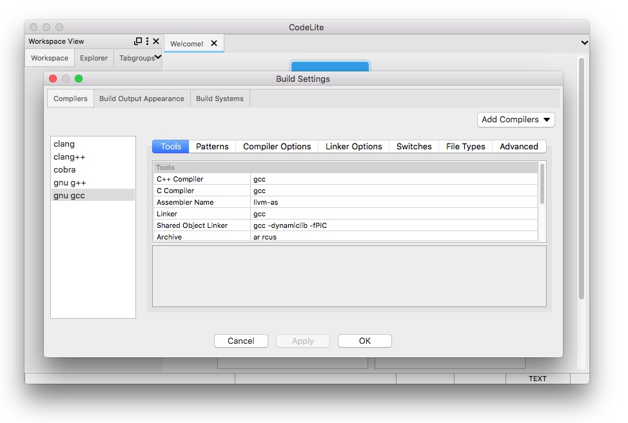Open the Linker Options segment
The height and width of the screenshot is (423, 628).
353,146
